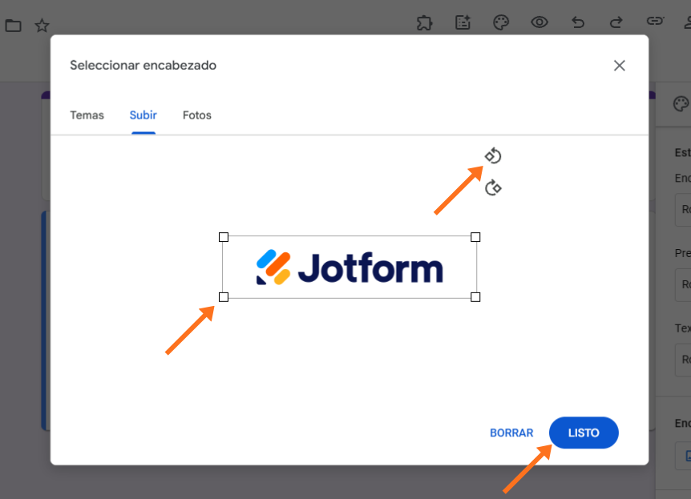Redo the last change
The height and width of the screenshot is (499, 691).
(x=616, y=23)
